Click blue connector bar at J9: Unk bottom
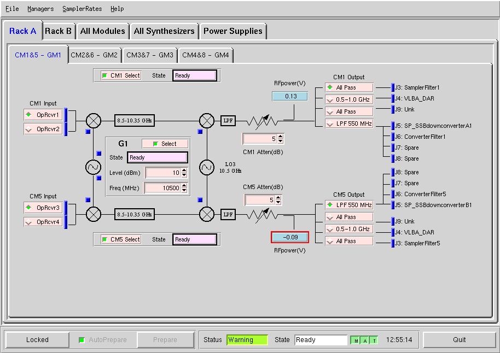 (x=393, y=221)
